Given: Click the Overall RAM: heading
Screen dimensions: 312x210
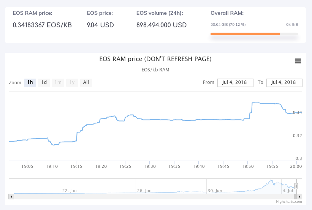Looking at the screenshot, I should [227, 13].
